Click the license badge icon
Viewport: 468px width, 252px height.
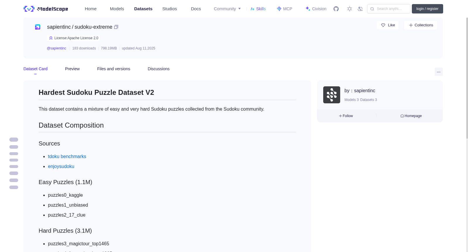coord(51,38)
